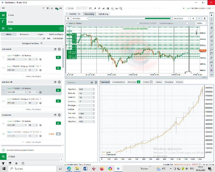215x172 pixels.
Task: Switch to the Optimierung tab
Action: tap(104, 14)
